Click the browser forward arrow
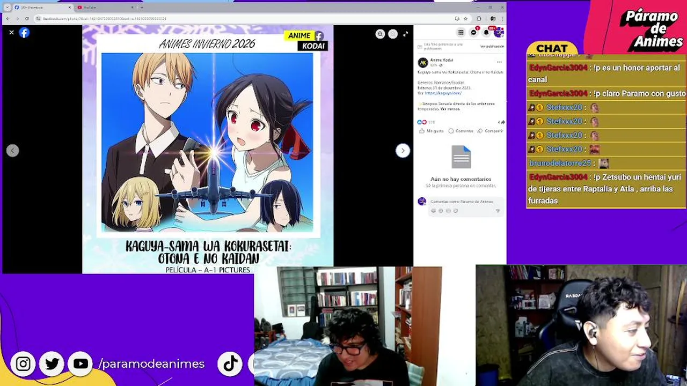This screenshot has height=386, width=687. [x=17, y=19]
